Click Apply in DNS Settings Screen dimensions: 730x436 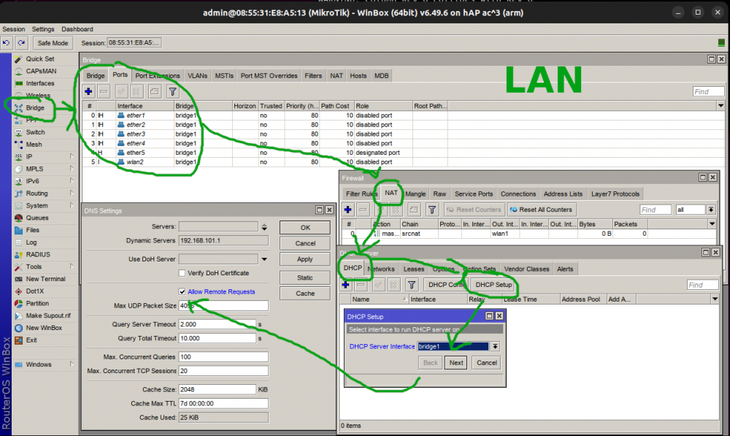[x=305, y=259]
